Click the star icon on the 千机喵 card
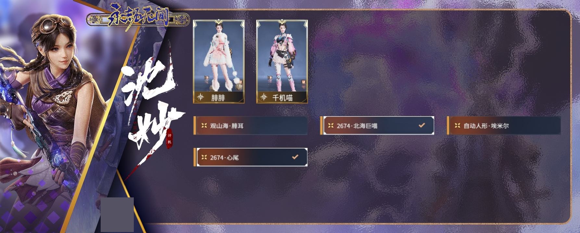The height and width of the screenshot is (233, 580). coord(264,97)
